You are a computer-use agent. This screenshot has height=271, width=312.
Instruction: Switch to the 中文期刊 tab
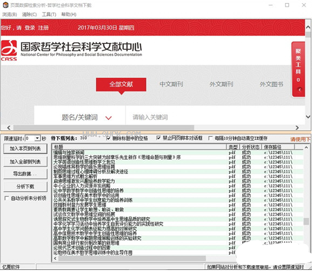(171, 84)
